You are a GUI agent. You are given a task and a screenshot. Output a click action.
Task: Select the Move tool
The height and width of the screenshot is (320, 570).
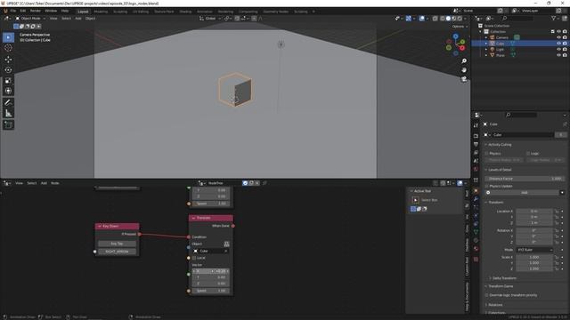[8, 60]
